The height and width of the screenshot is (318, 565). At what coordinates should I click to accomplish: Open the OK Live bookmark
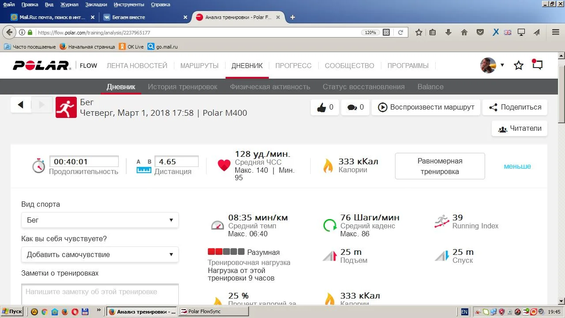pyautogui.click(x=131, y=46)
